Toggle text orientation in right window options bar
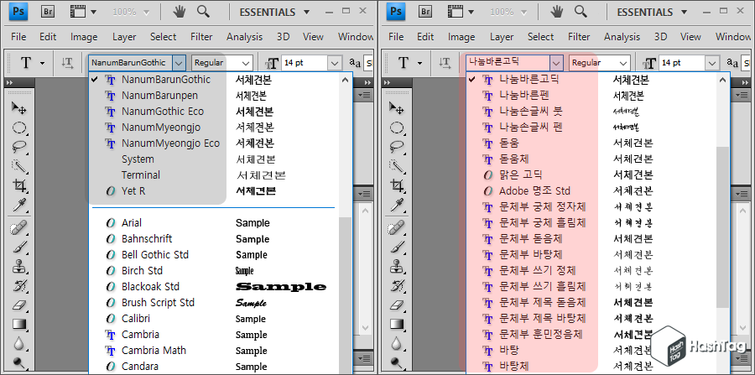 click(445, 63)
